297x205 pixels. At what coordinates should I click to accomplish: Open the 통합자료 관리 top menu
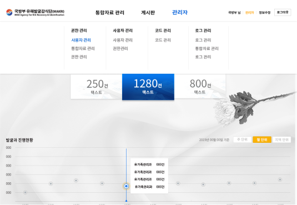(110, 13)
